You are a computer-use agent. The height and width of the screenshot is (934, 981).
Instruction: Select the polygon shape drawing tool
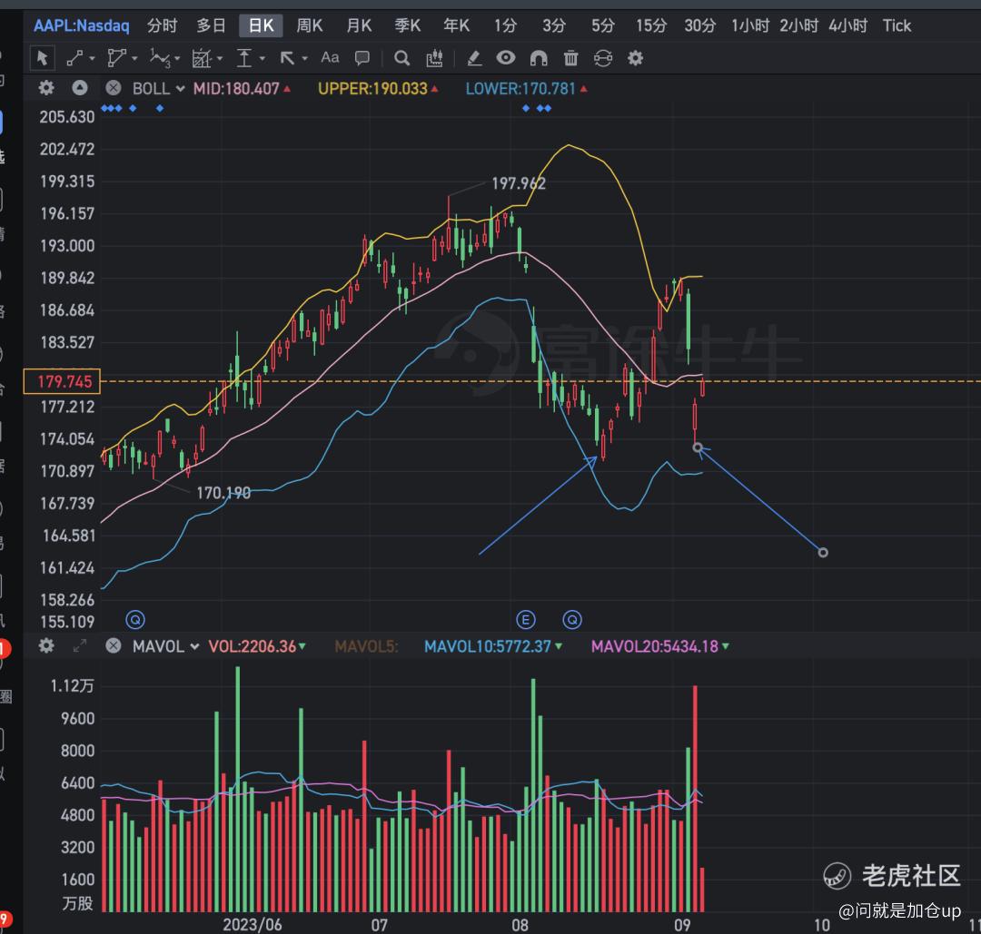(x=116, y=58)
